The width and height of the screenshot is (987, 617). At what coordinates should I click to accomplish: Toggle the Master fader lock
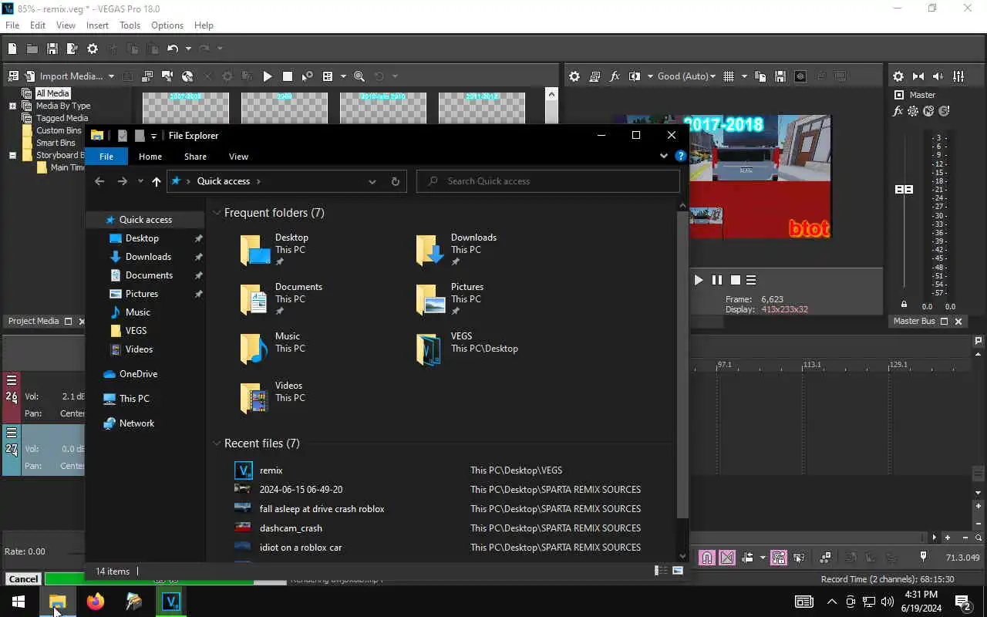coord(904,305)
